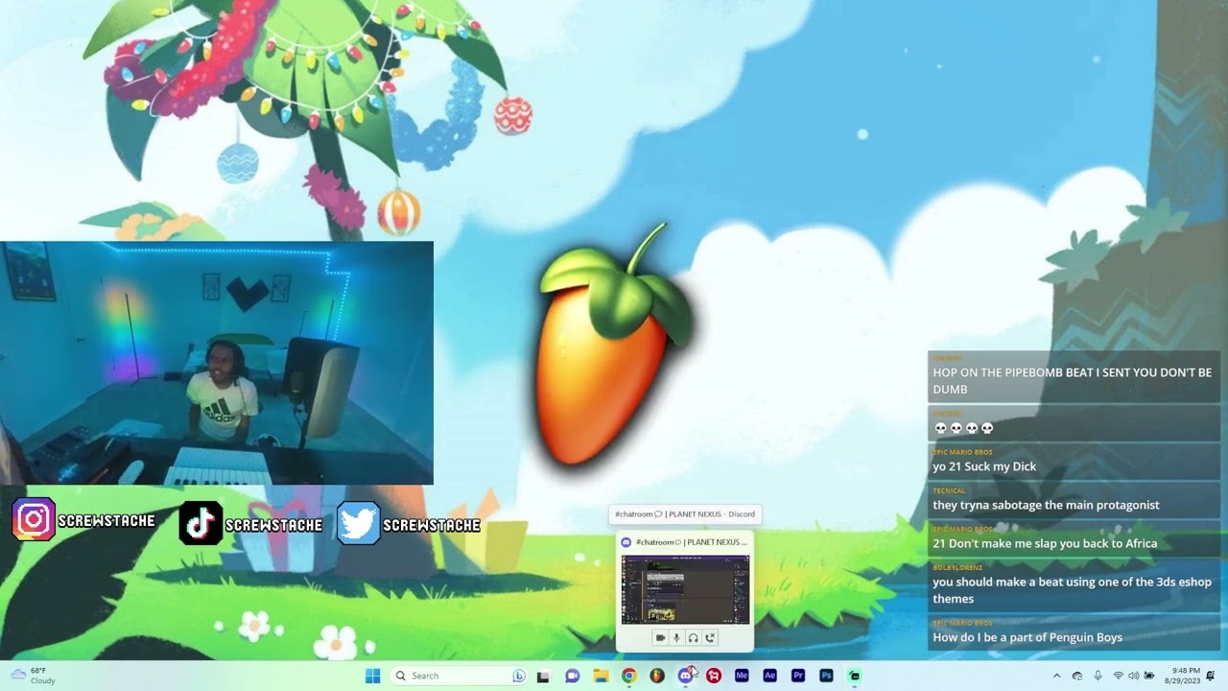Open weather widget showing 68°F Cloudy

click(32, 676)
